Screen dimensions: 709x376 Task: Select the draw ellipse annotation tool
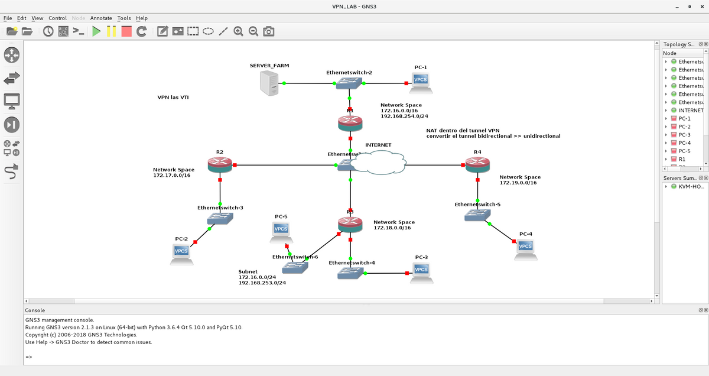(208, 31)
